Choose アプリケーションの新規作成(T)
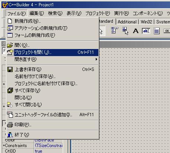 point(52,28)
